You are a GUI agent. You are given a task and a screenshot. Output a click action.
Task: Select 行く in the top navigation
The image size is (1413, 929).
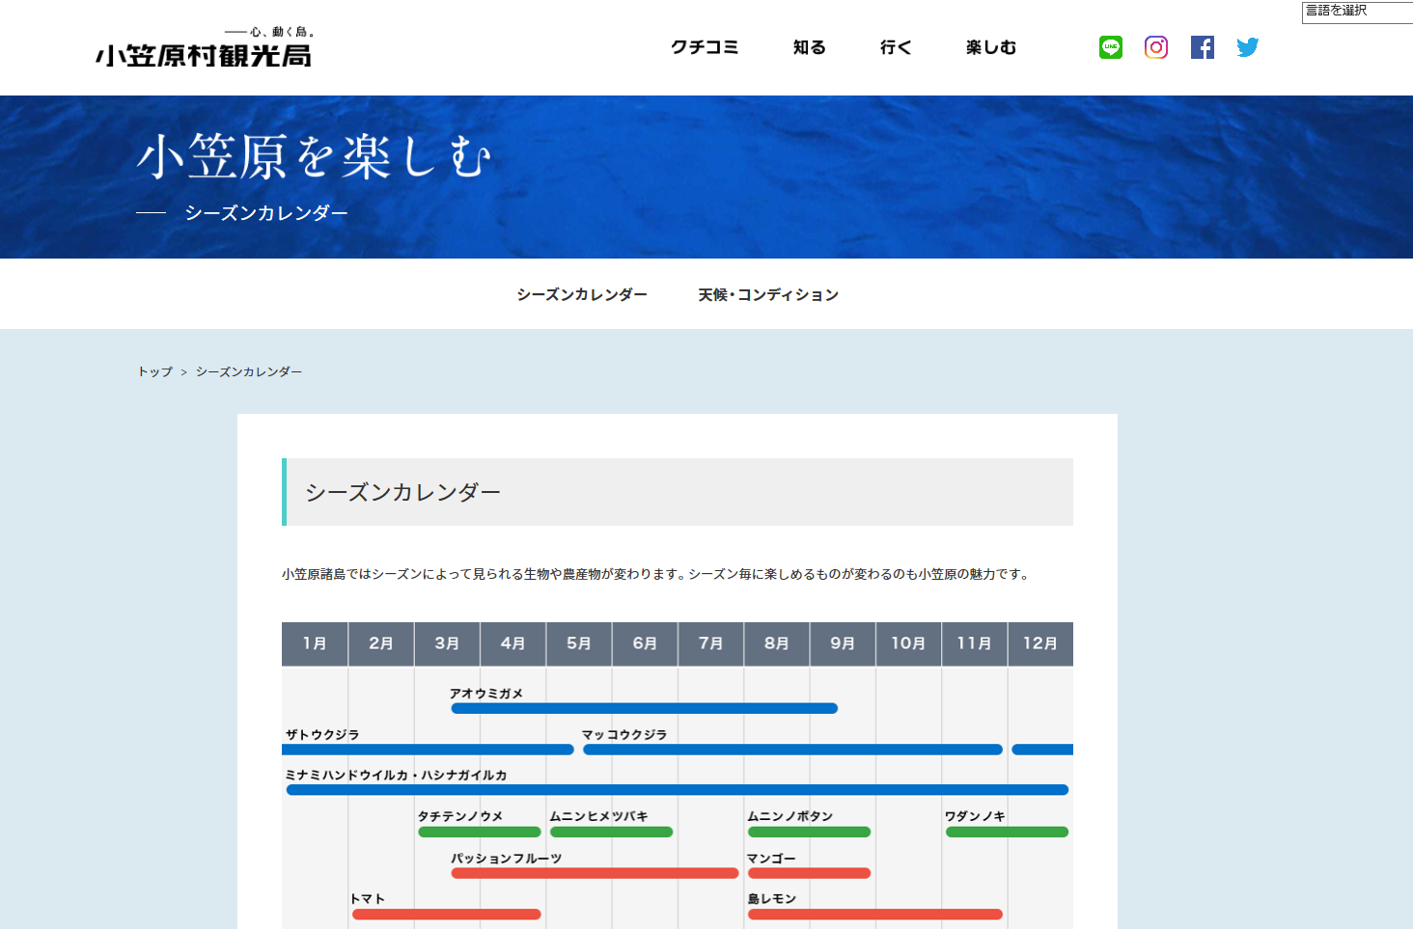(x=895, y=47)
